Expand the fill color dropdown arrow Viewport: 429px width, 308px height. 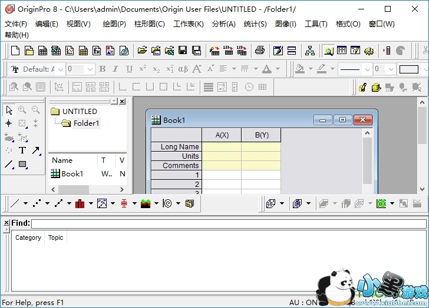[311, 69]
